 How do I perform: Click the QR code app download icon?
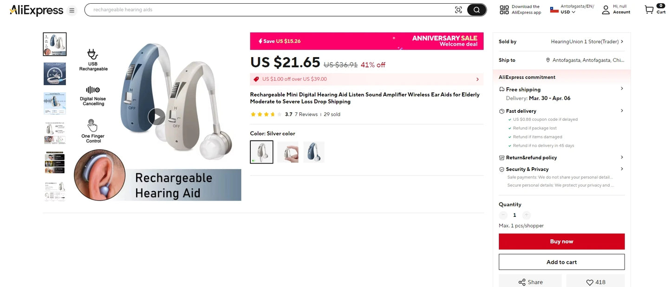(x=504, y=10)
